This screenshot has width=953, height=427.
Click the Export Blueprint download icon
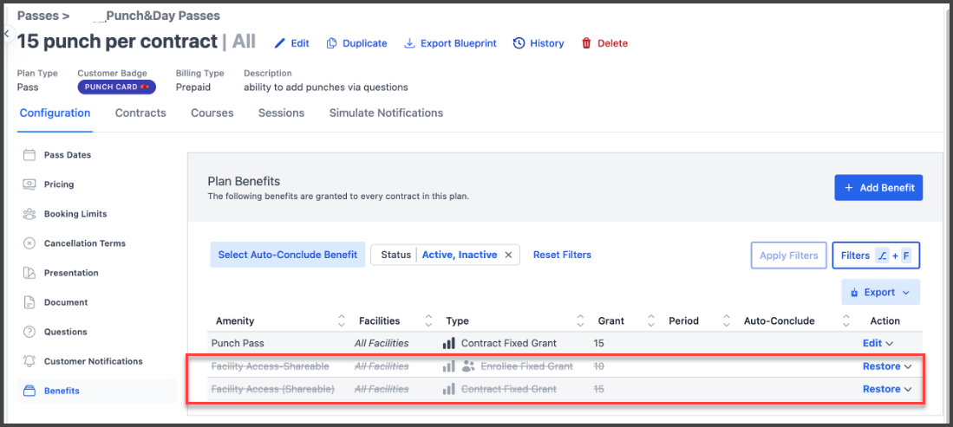coord(409,43)
